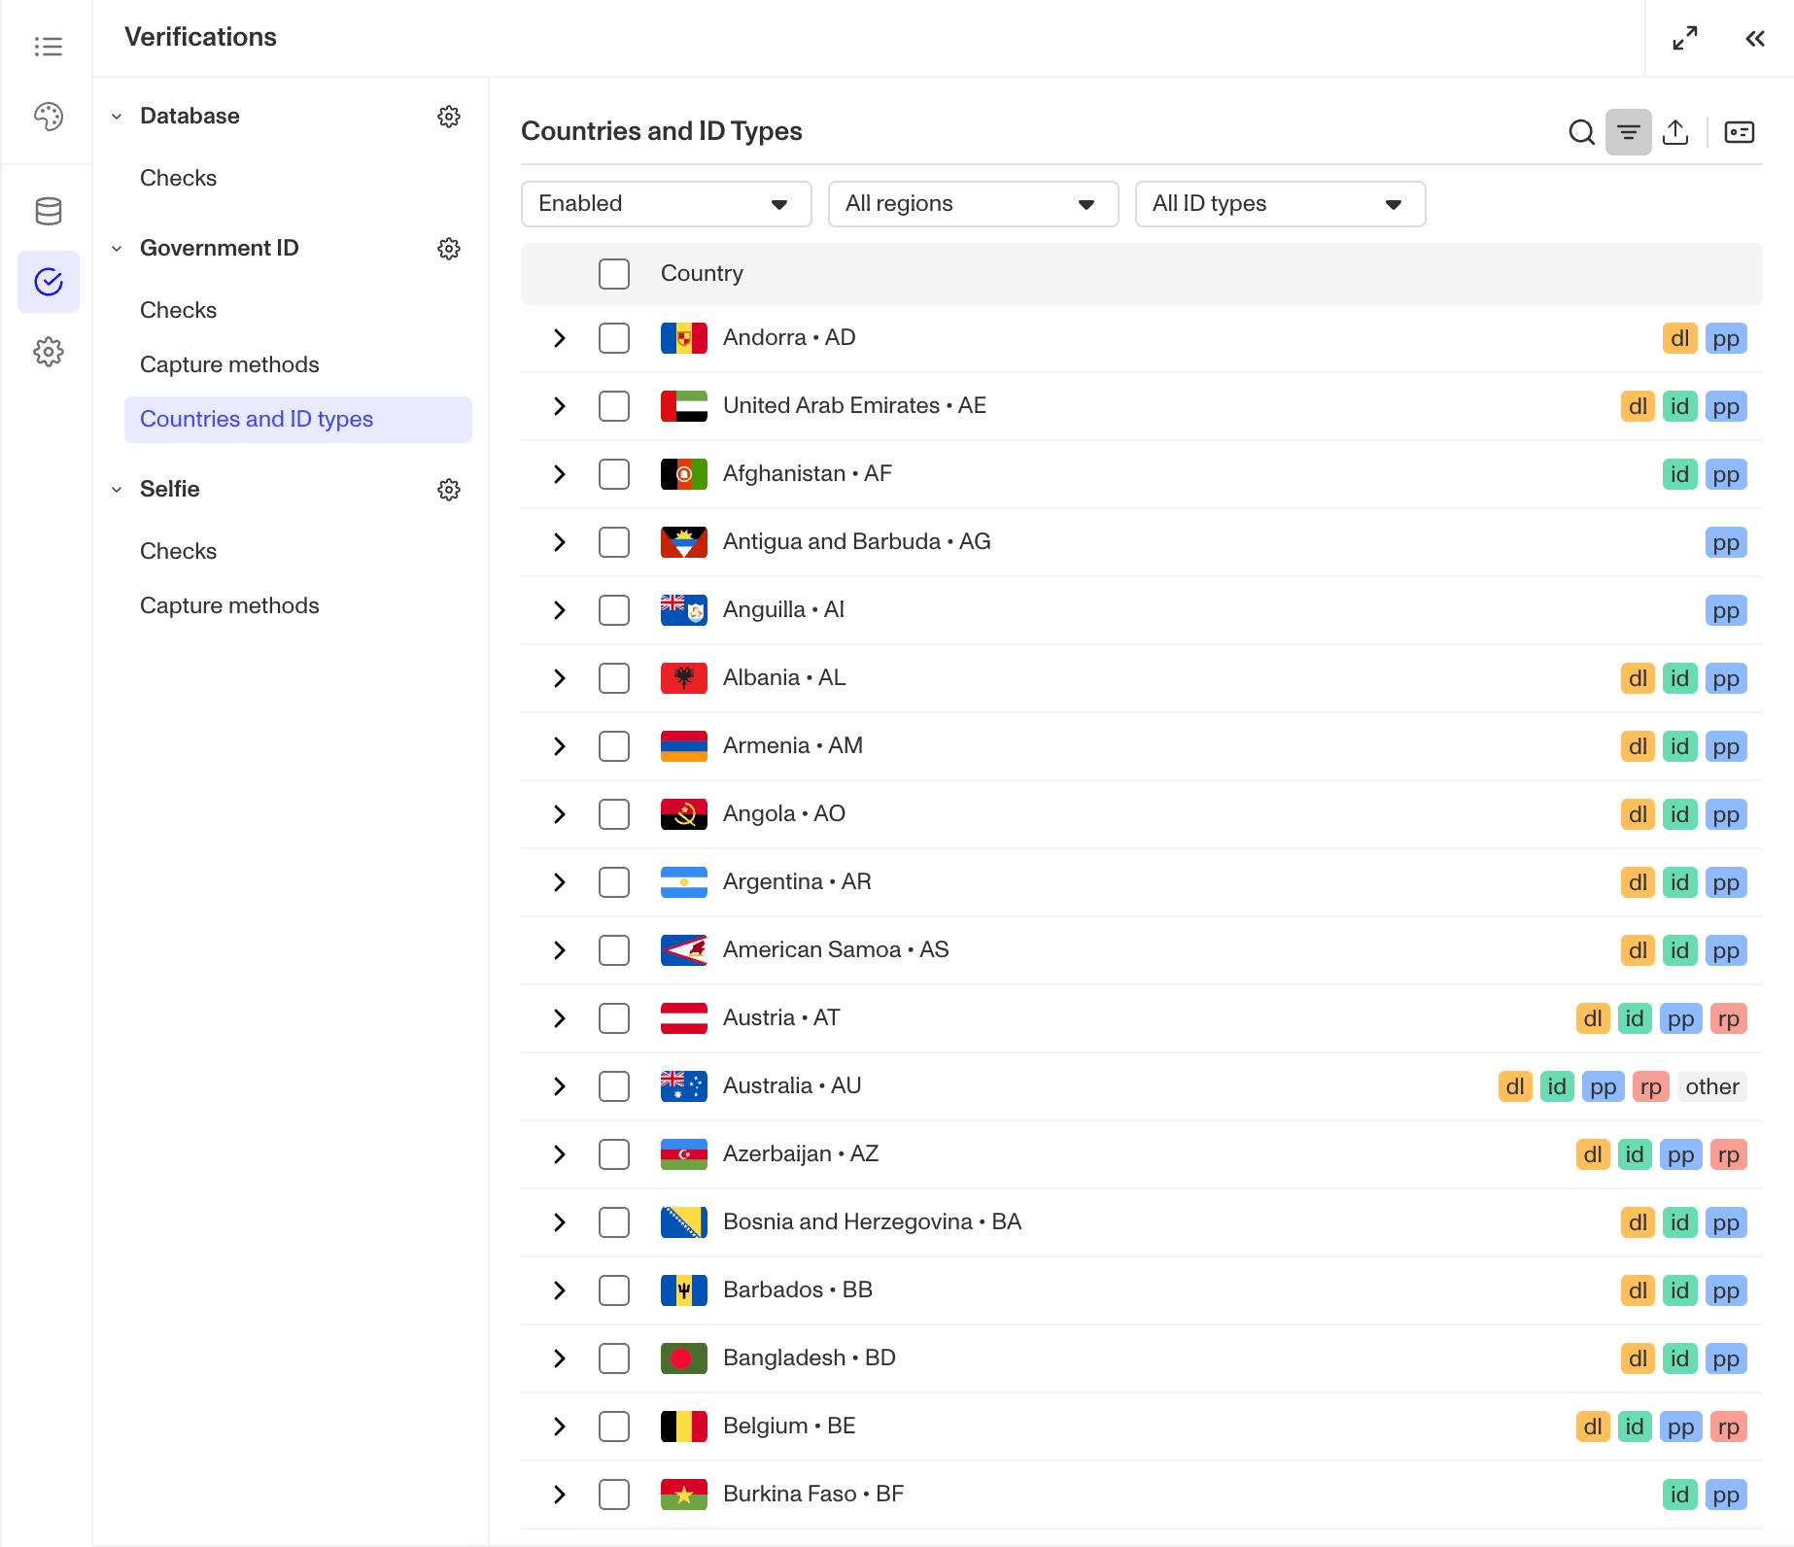The height and width of the screenshot is (1547, 1794).
Task: Click the Australia other ID tag
Action: pyautogui.click(x=1712, y=1086)
